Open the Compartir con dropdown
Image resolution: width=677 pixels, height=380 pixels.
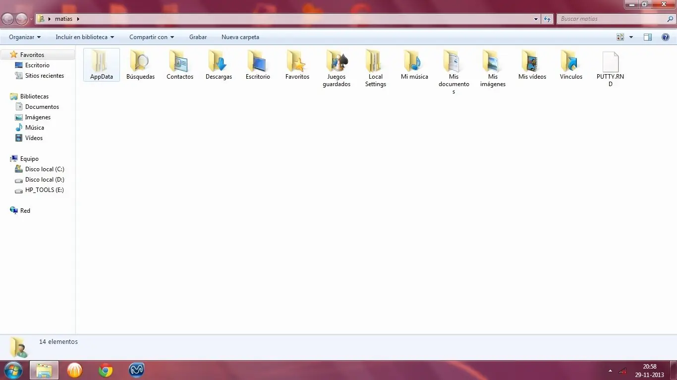click(152, 37)
